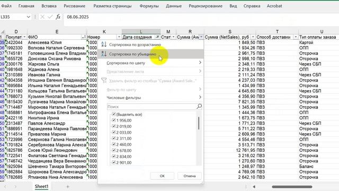Image resolution: width=339 pixels, height=191 pixels.
Task: Click cell Алексеева Юлия
Action: 57,42
